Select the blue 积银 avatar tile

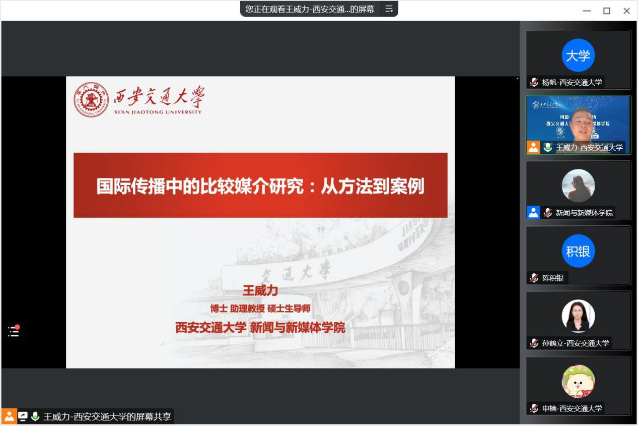(x=578, y=251)
